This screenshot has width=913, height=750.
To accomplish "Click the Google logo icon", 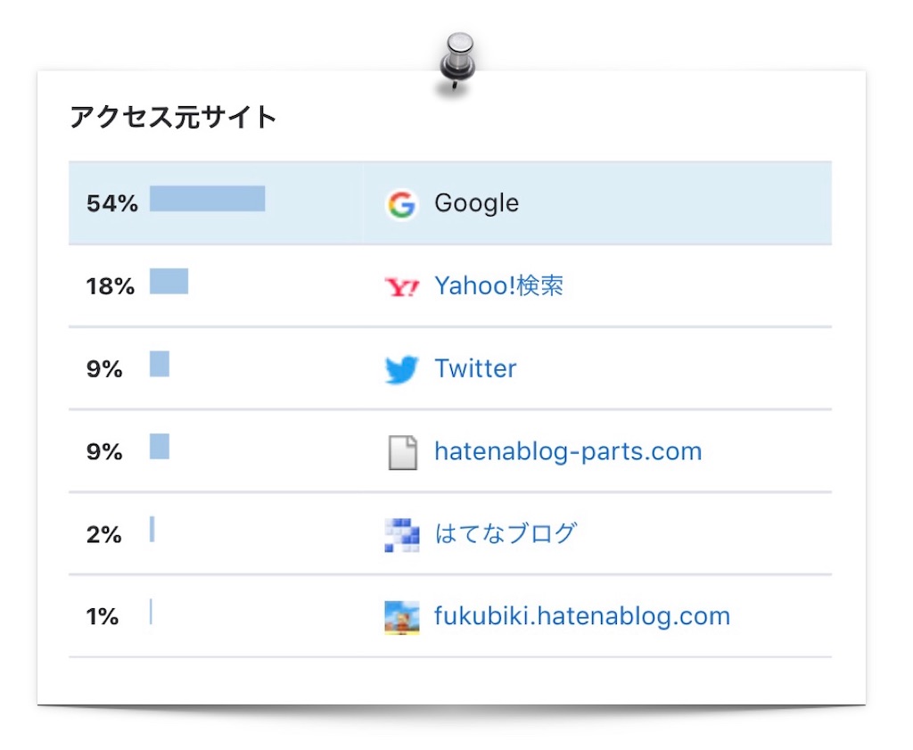I will (x=401, y=204).
